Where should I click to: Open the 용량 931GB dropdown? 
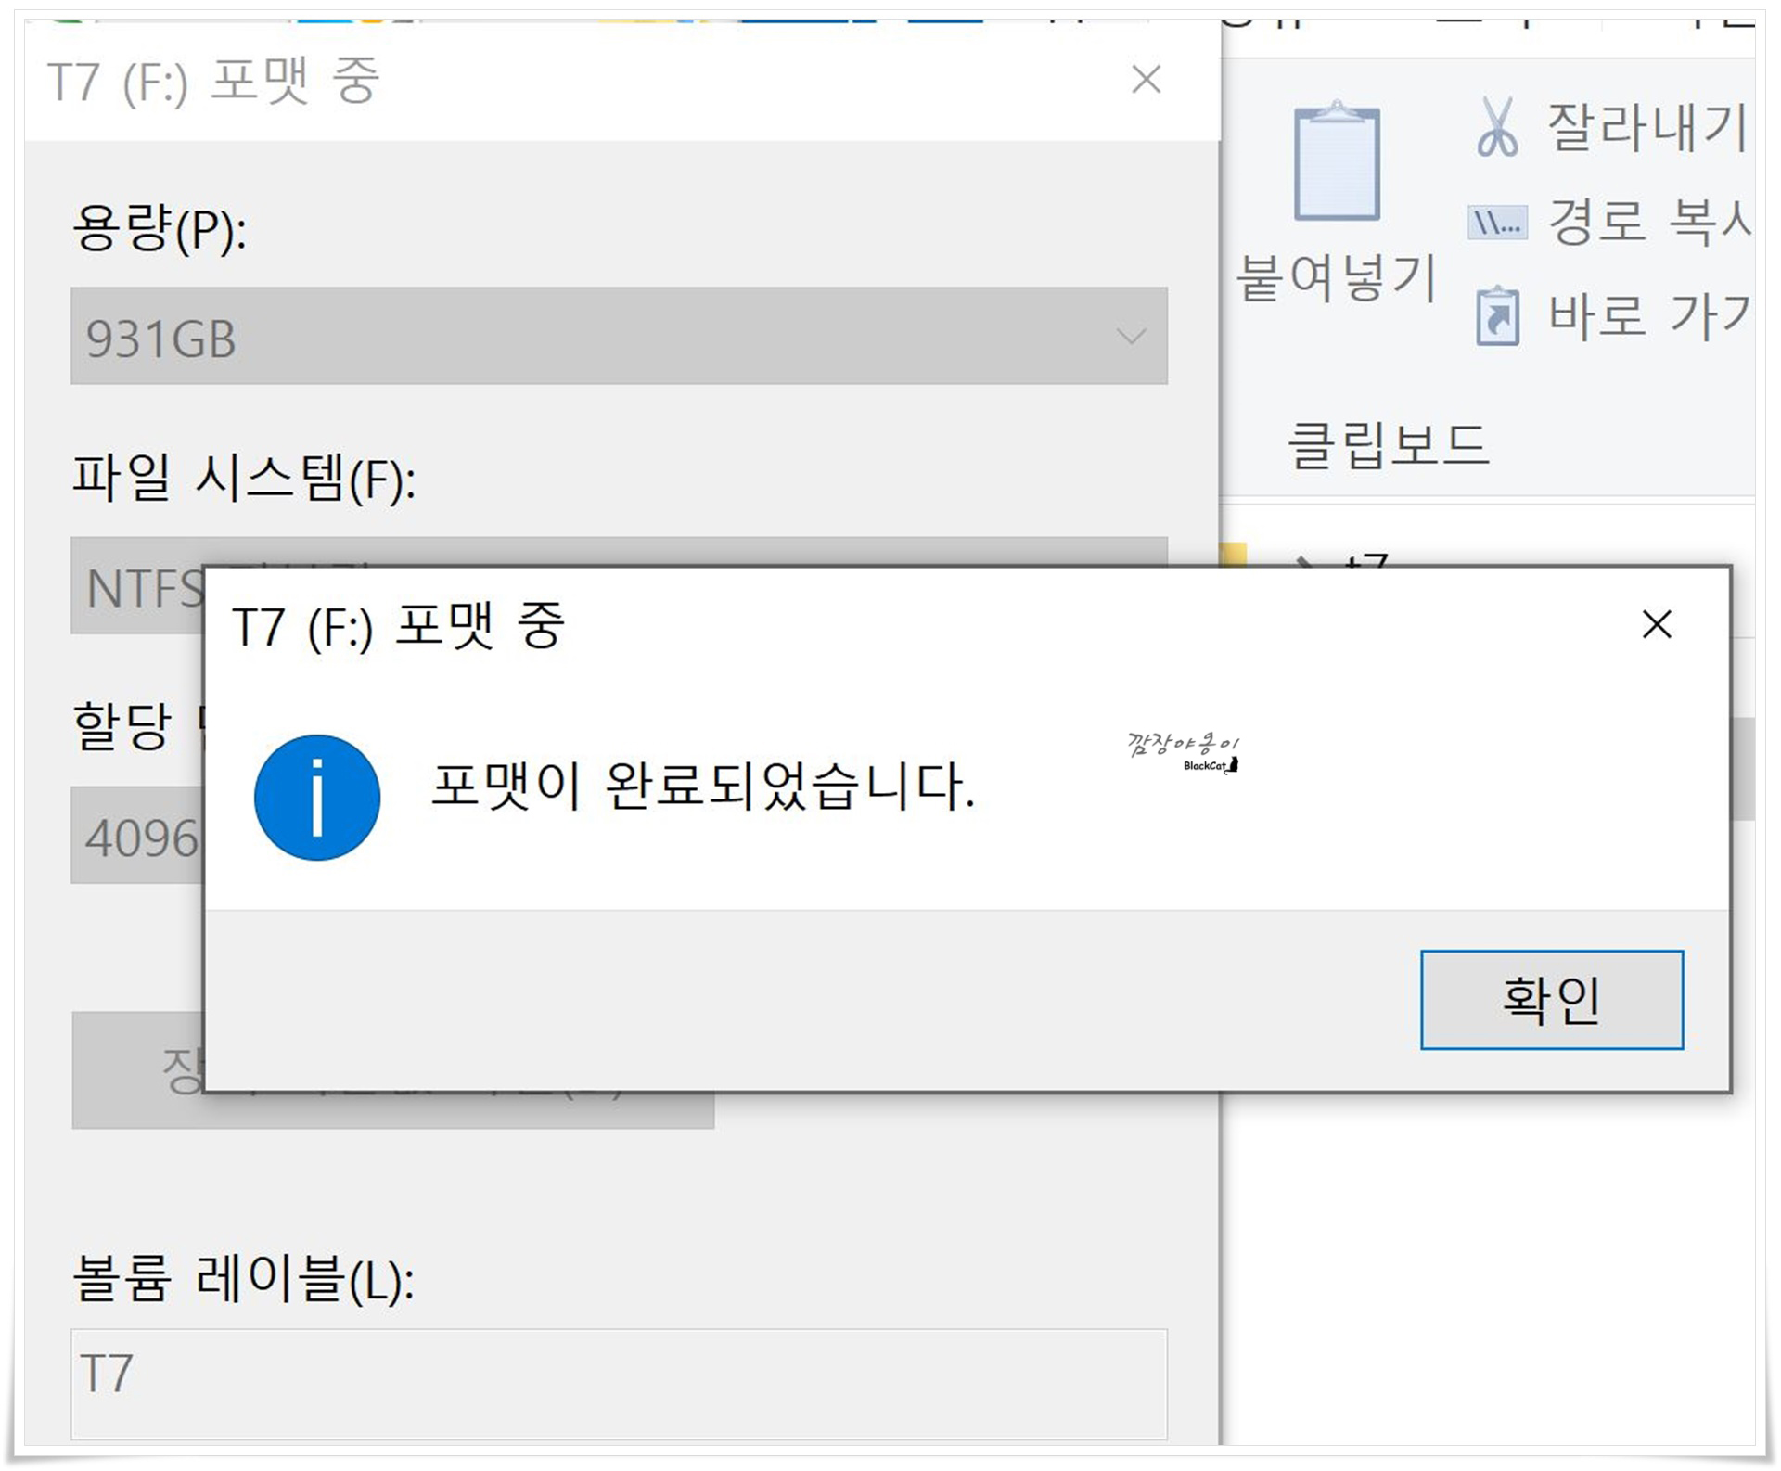[619, 336]
